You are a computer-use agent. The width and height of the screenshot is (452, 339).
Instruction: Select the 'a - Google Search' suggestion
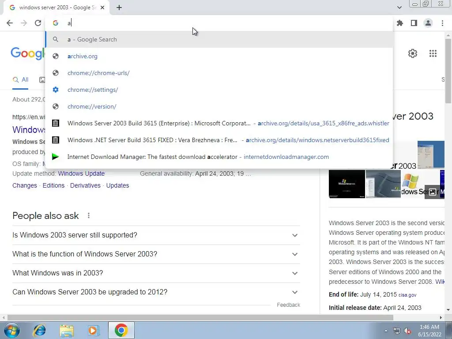tap(219, 39)
